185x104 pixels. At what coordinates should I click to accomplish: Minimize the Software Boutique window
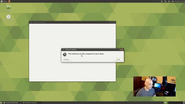coord(111,23)
